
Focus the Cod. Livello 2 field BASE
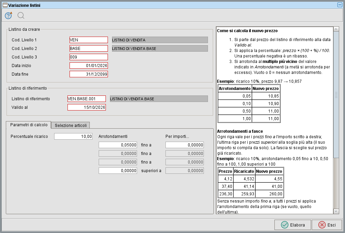pyautogui.click(x=89, y=48)
